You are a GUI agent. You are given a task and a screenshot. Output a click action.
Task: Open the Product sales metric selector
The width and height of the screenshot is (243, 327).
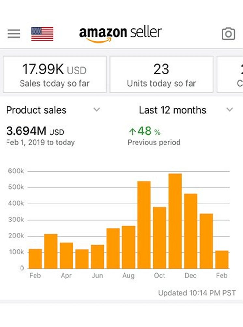point(36,110)
